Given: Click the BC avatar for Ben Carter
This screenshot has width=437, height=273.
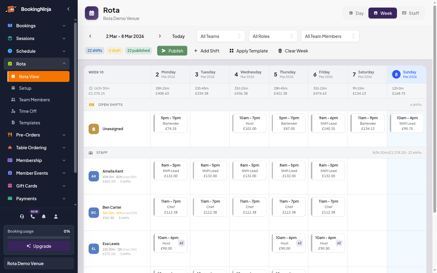Looking at the screenshot, I should pos(94,213).
